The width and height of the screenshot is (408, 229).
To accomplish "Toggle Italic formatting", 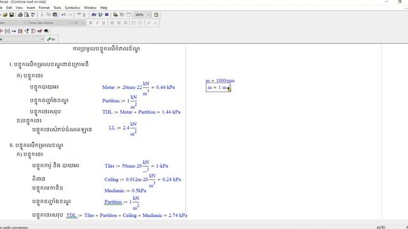I will click(x=97, y=23).
